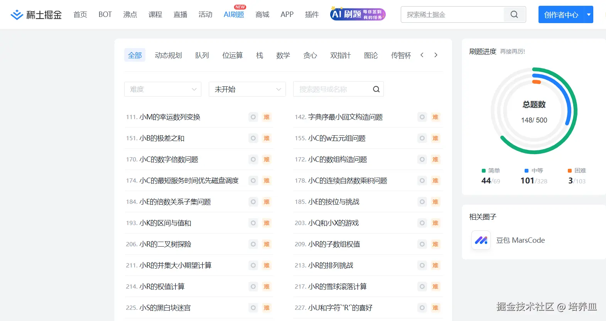Open the 未开始 status dropdown
Image resolution: width=606 pixels, height=321 pixels.
(x=247, y=89)
